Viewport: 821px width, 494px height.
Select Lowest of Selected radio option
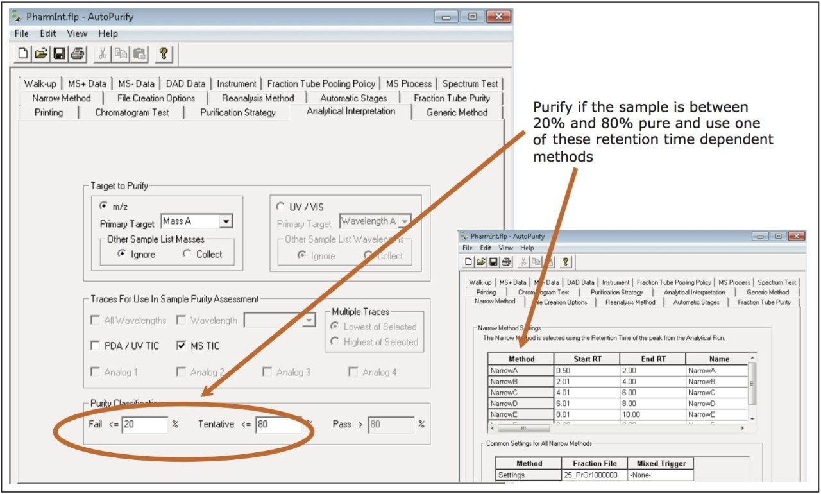pyautogui.click(x=334, y=327)
